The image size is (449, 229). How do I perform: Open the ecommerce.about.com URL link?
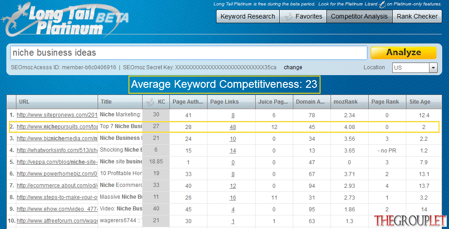click(57, 186)
